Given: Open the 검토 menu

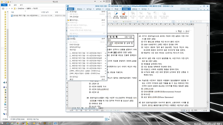Looking at the screenshot, I should (x=135, y=9).
